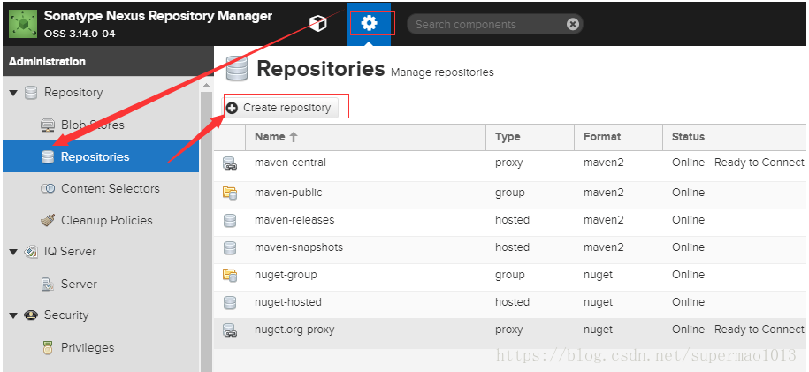Screen dimensions: 809x372
Task: Click the Browse cube icon in header
Action: click(x=317, y=24)
